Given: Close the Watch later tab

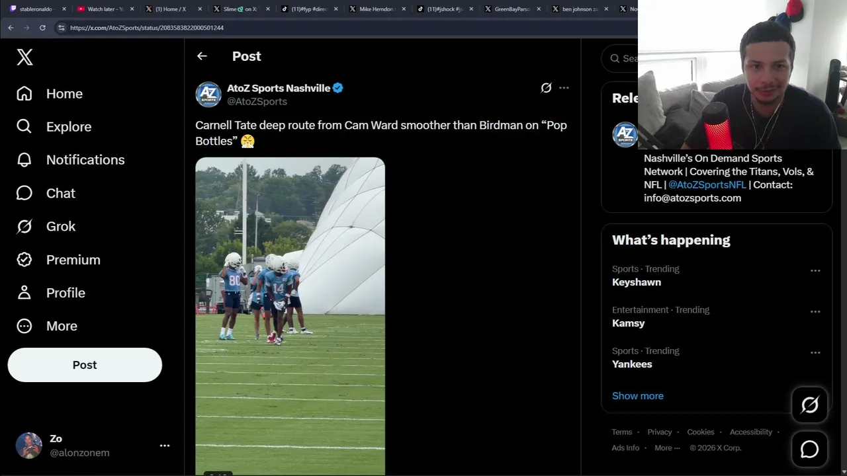Looking at the screenshot, I should click(x=132, y=9).
